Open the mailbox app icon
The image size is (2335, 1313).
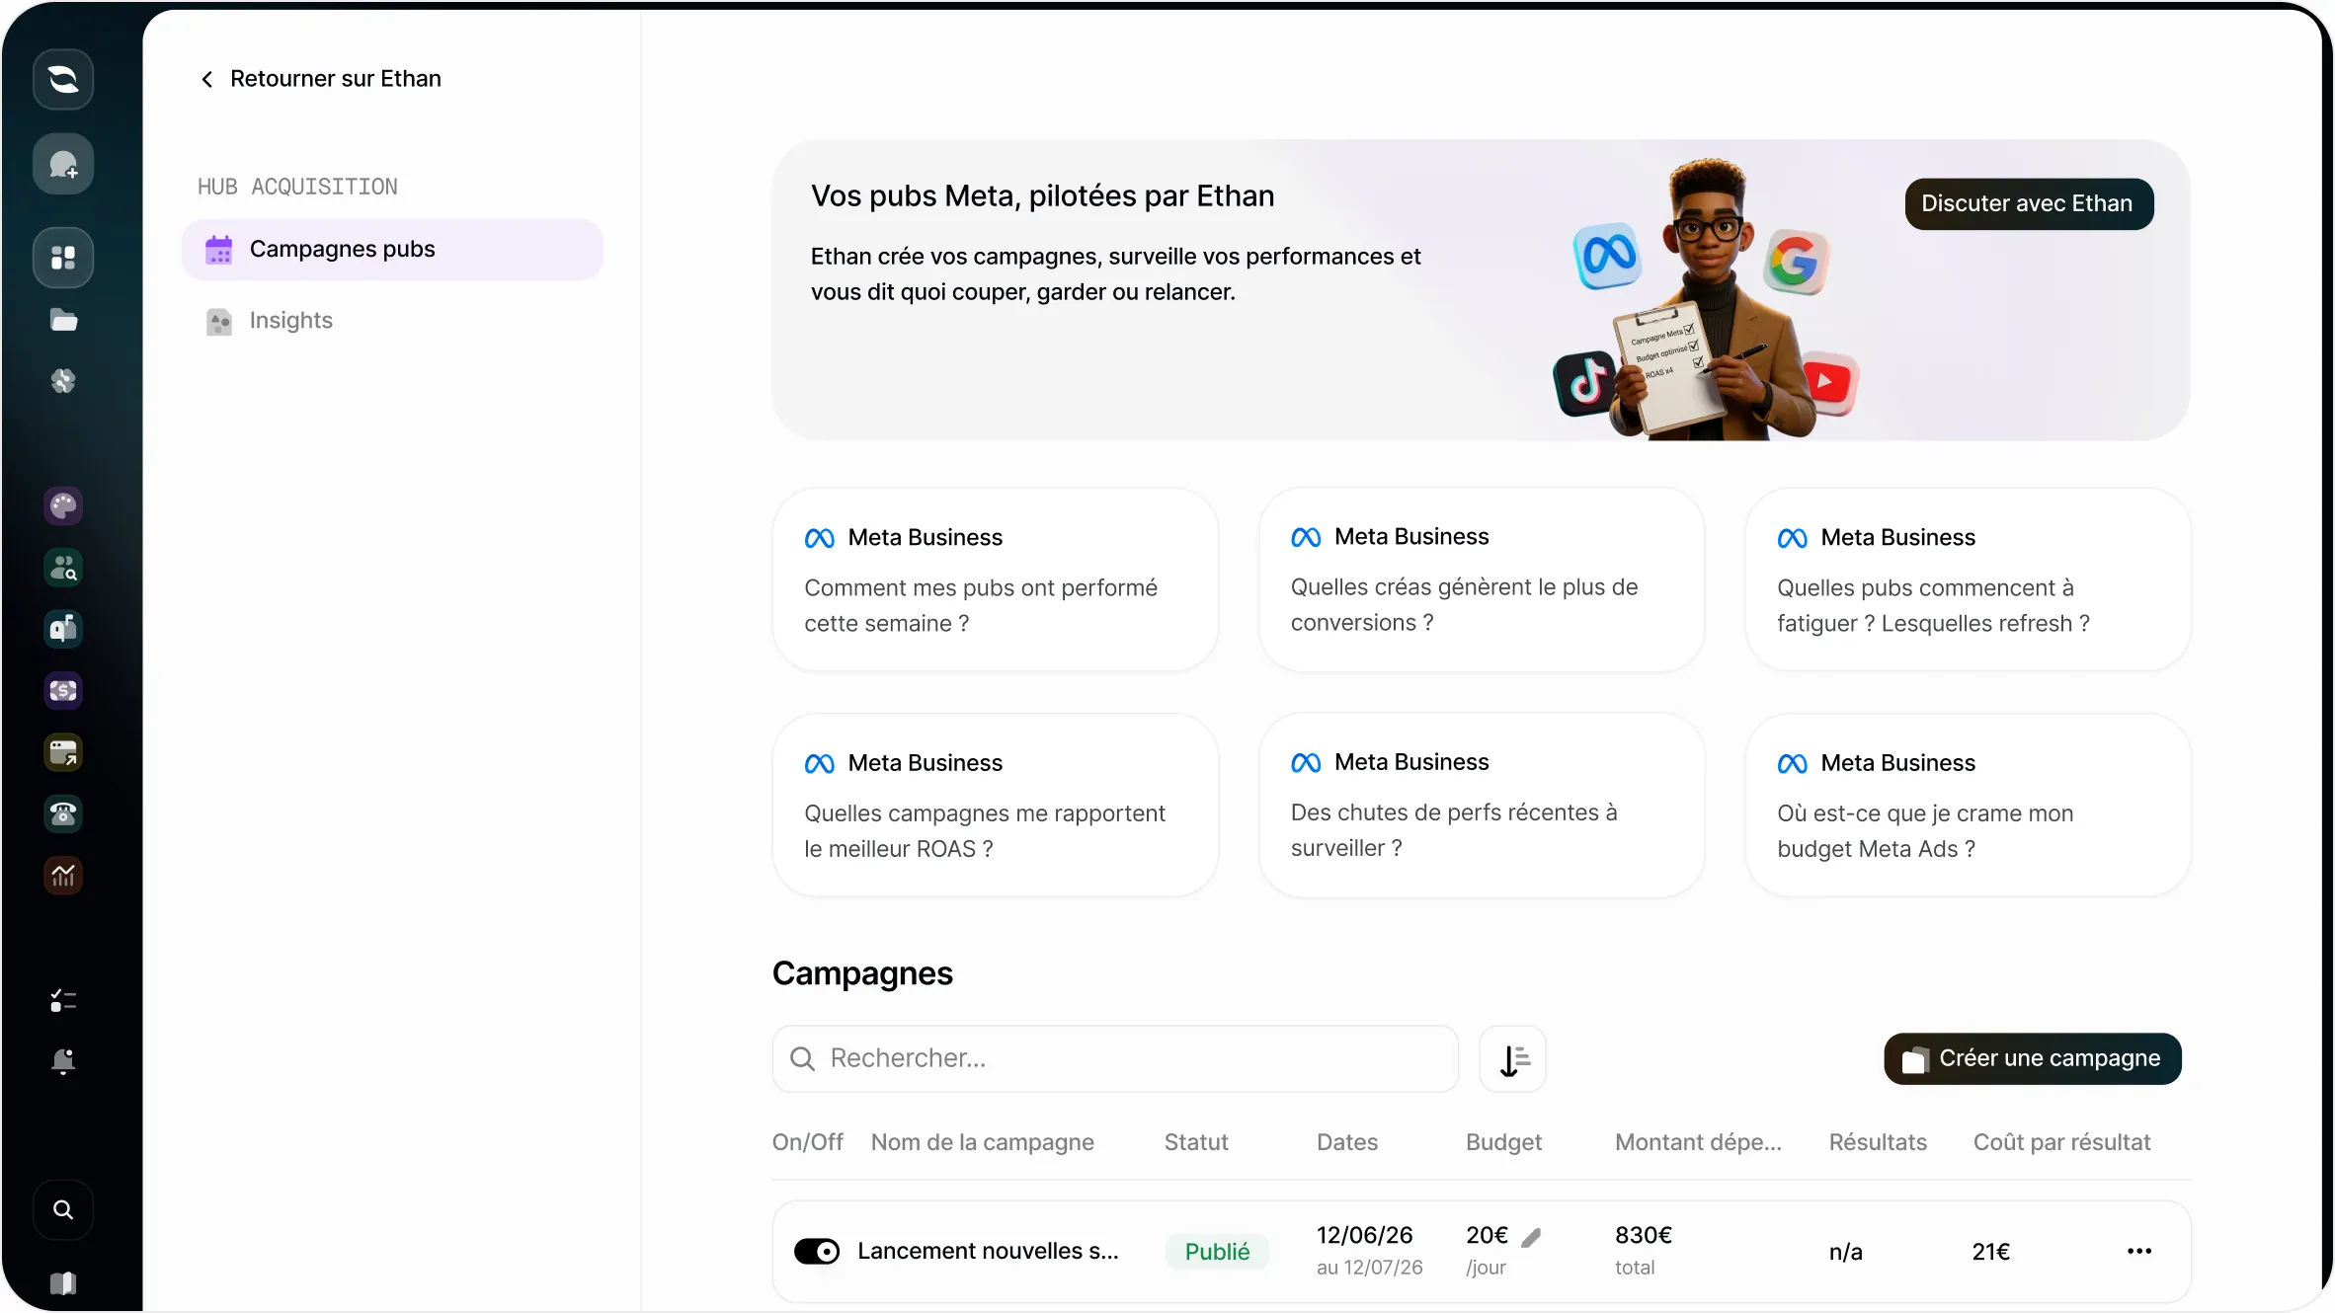63,629
